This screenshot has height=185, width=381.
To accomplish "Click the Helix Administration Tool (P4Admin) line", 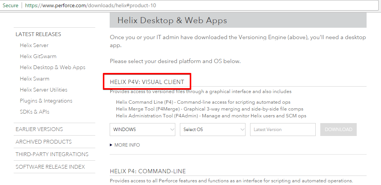I will tap(211, 116).
